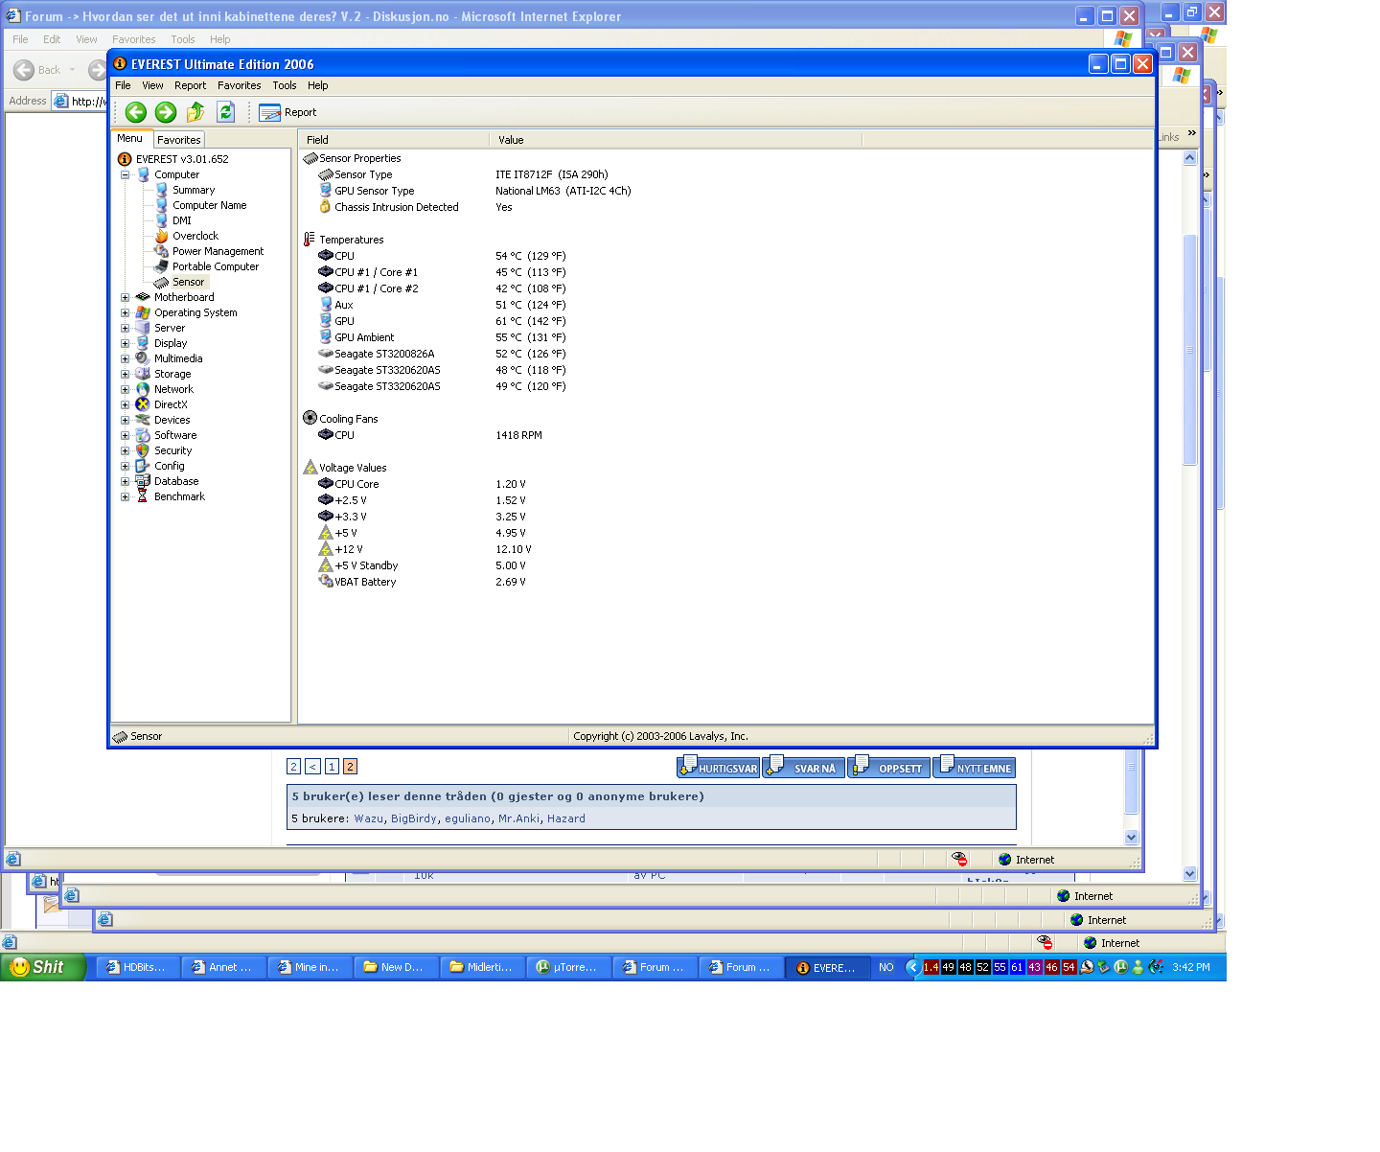
Task: Open the Report wizard toolbar button
Action: point(287,112)
